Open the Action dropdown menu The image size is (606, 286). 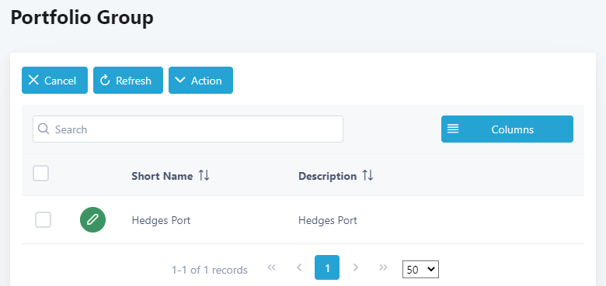(x=200, y=80)
